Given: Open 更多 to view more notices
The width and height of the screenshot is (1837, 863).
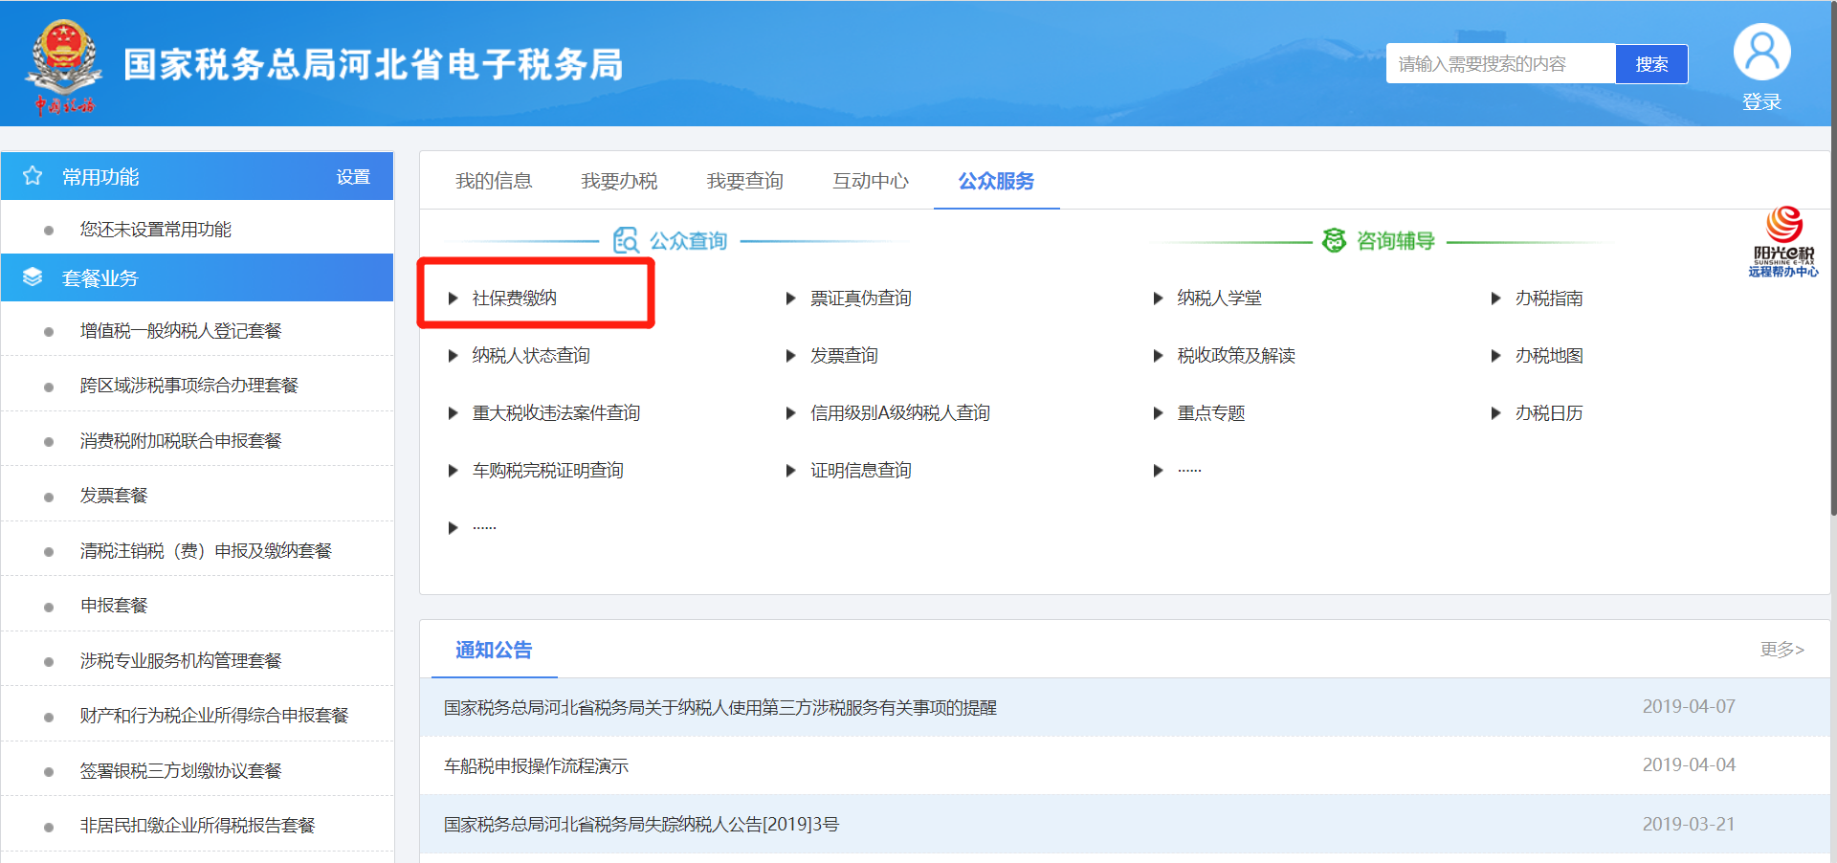Looking at the screenshot, I should click(x=1782, y=650).
